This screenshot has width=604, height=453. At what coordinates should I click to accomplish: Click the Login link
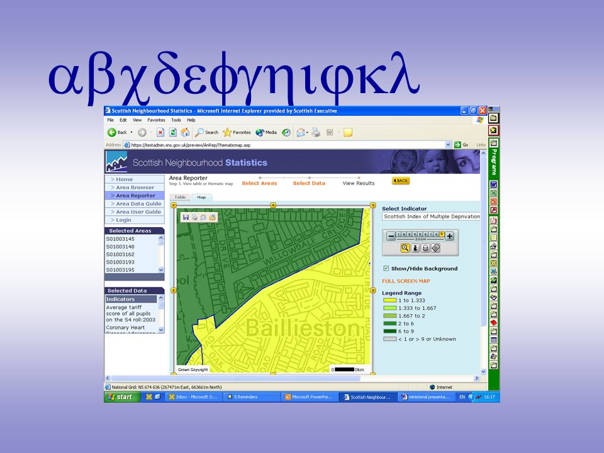coord(135,220)
